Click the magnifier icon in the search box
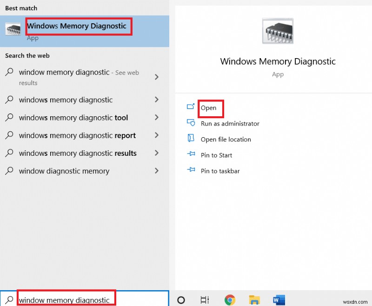 coord(9,298)
